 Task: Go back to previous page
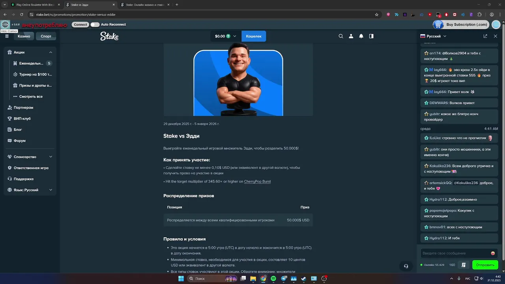(5, 15)
